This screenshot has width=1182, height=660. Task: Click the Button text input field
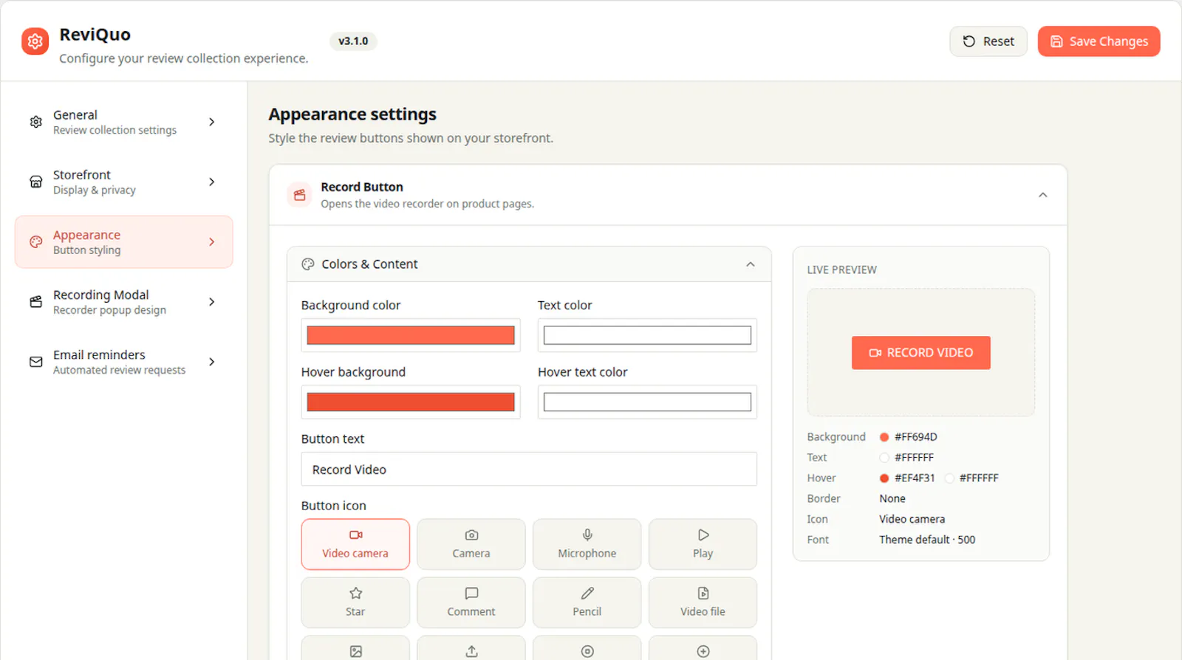coord(529,469)
